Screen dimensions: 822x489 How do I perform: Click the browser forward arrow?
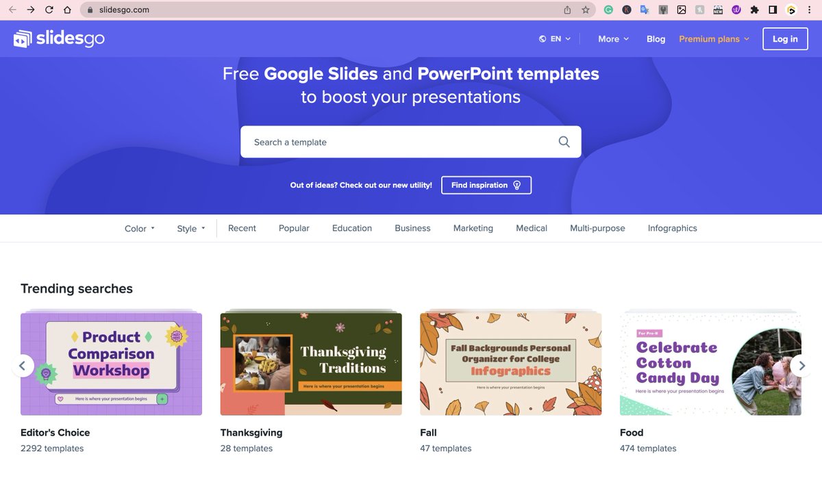[30, 10]
